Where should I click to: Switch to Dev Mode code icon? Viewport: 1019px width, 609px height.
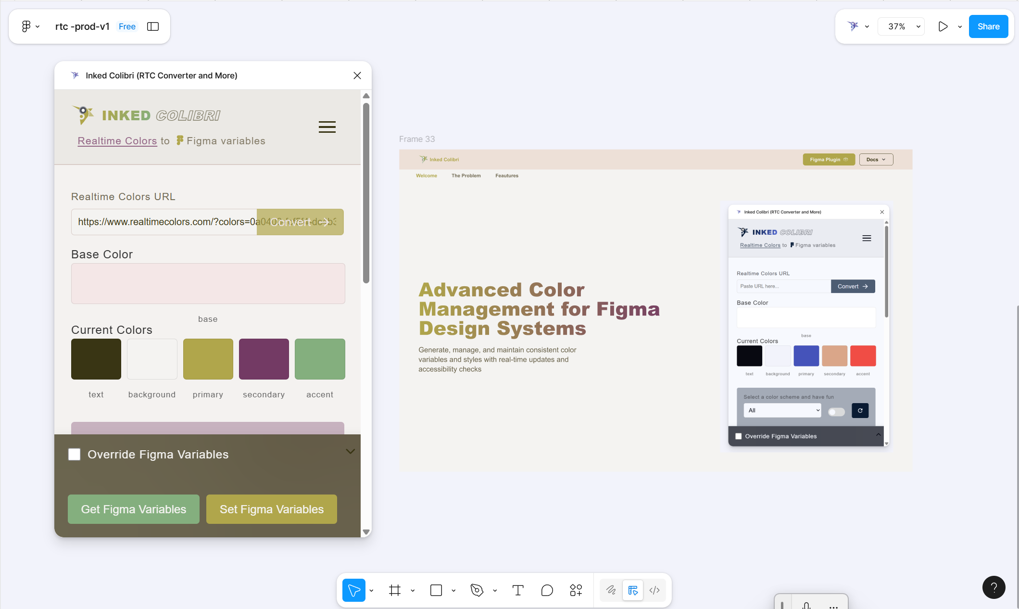click(x=654, y=590)
